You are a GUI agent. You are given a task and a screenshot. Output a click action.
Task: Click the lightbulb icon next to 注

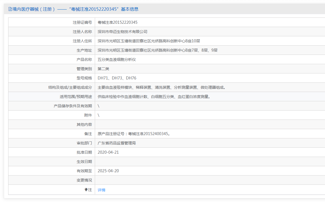click(86, 190)
